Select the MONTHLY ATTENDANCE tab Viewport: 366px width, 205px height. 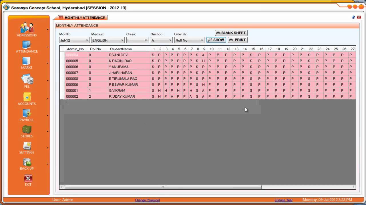point(82,18)
